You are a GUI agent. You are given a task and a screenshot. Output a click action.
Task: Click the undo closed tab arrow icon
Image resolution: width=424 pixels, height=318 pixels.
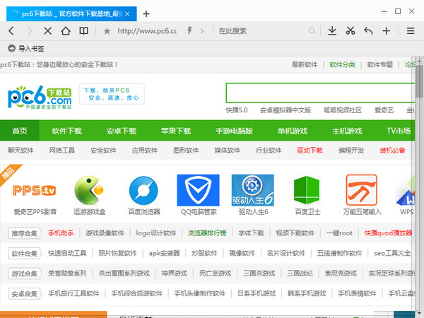click(368, 31)
